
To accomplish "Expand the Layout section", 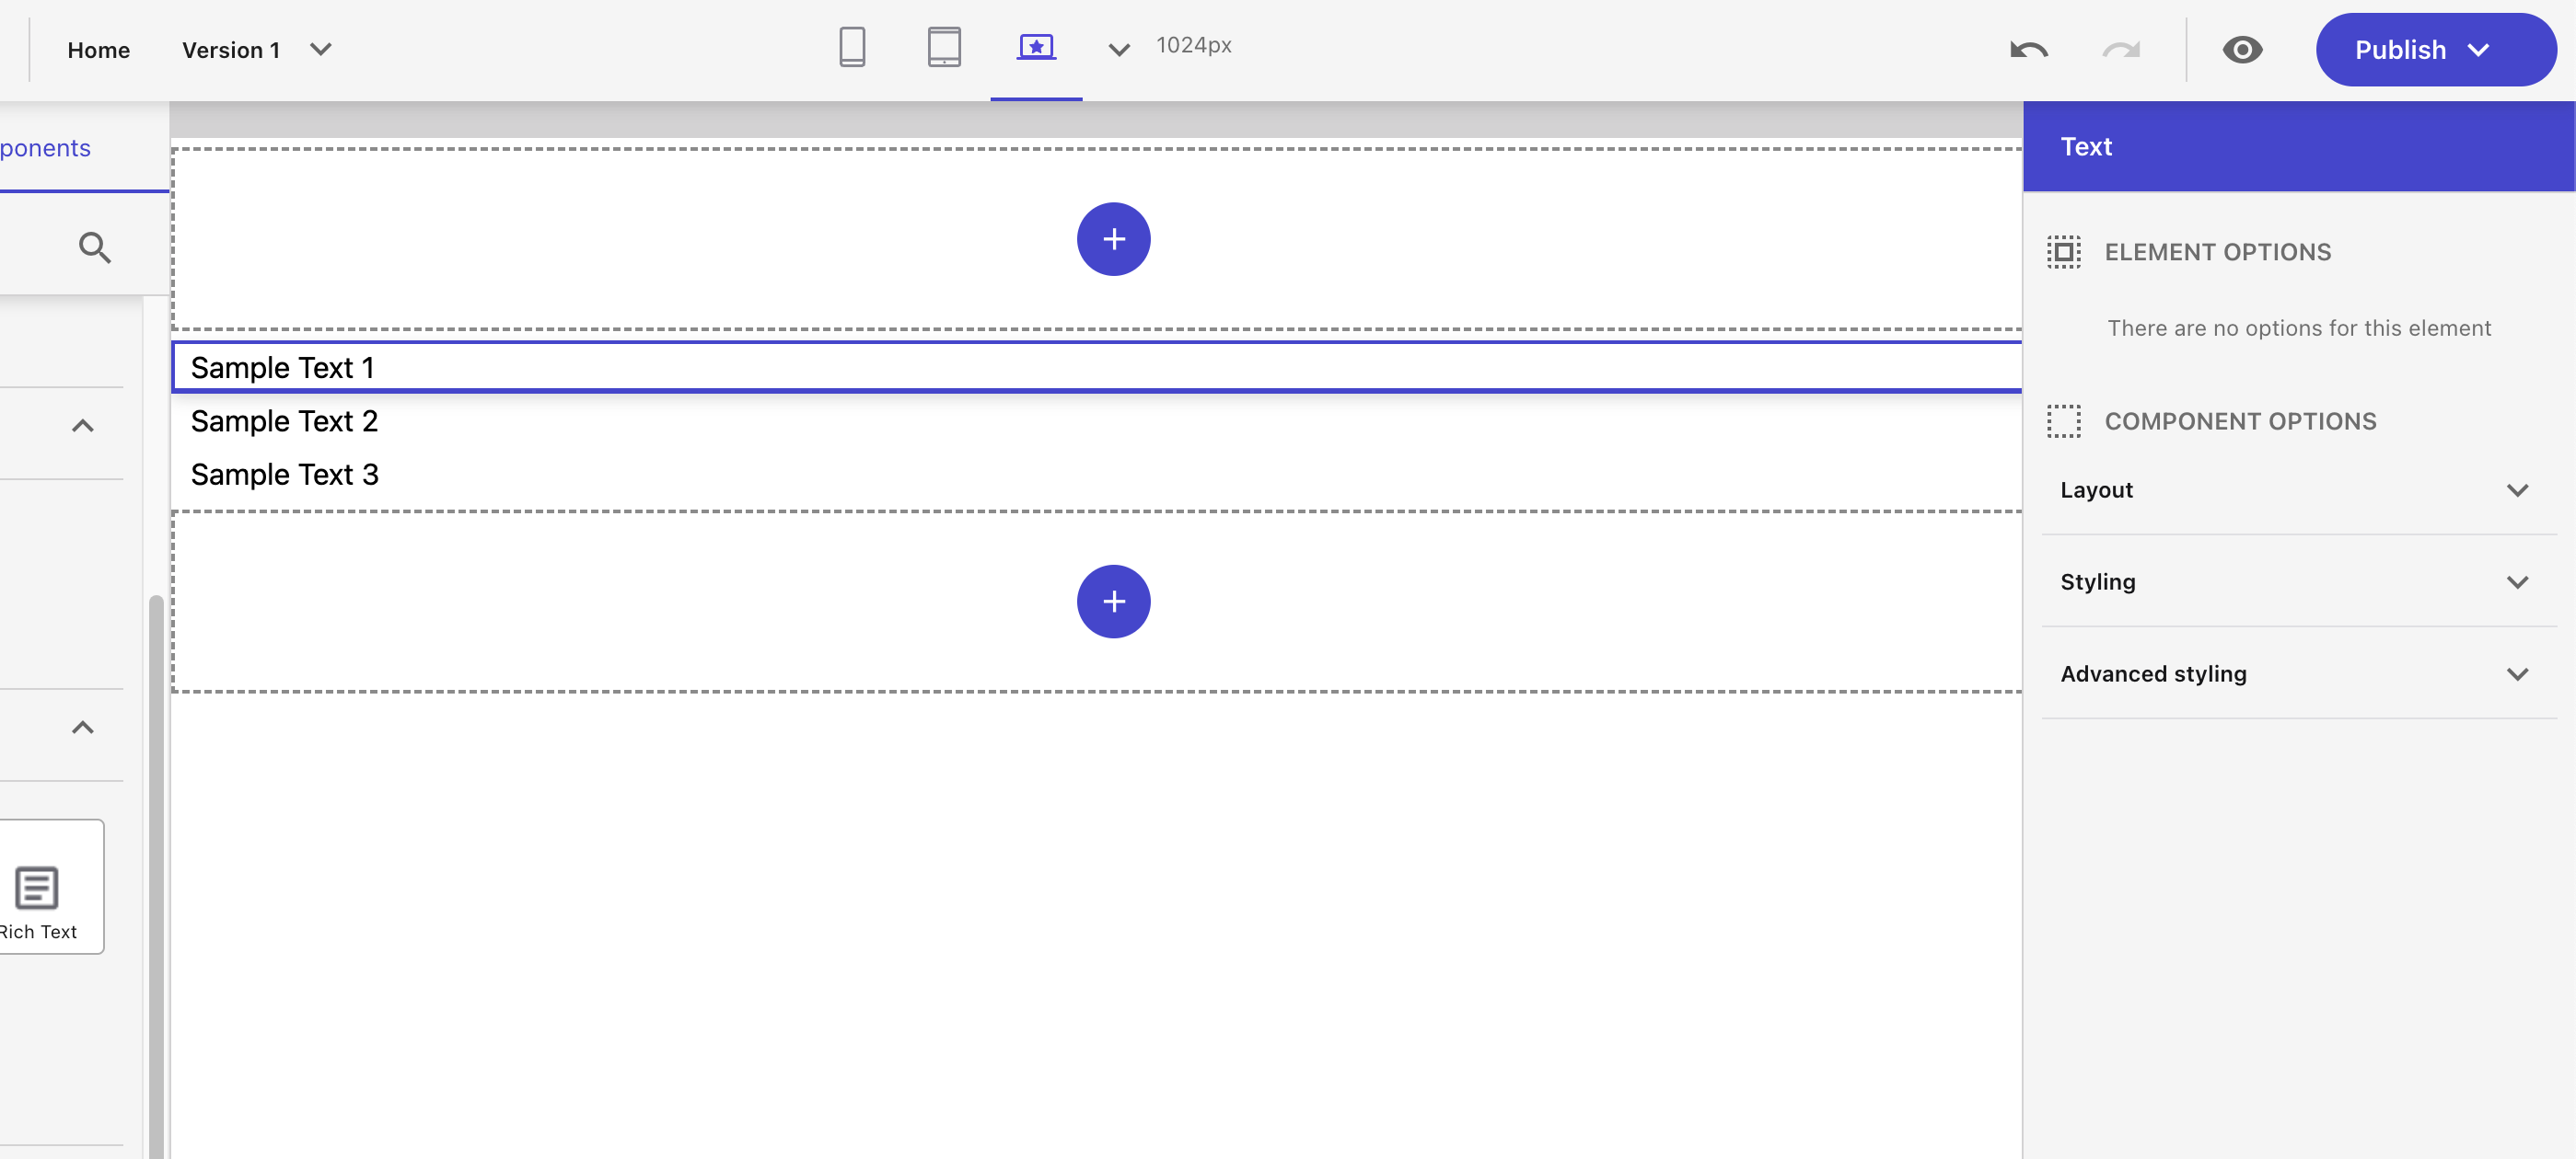I will coord(2298,489).
